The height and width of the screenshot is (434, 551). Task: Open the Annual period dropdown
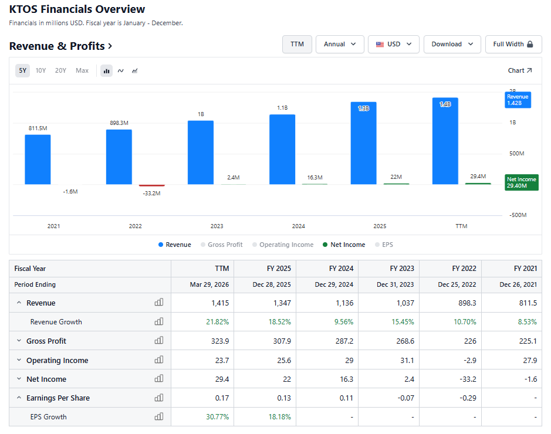340,44
